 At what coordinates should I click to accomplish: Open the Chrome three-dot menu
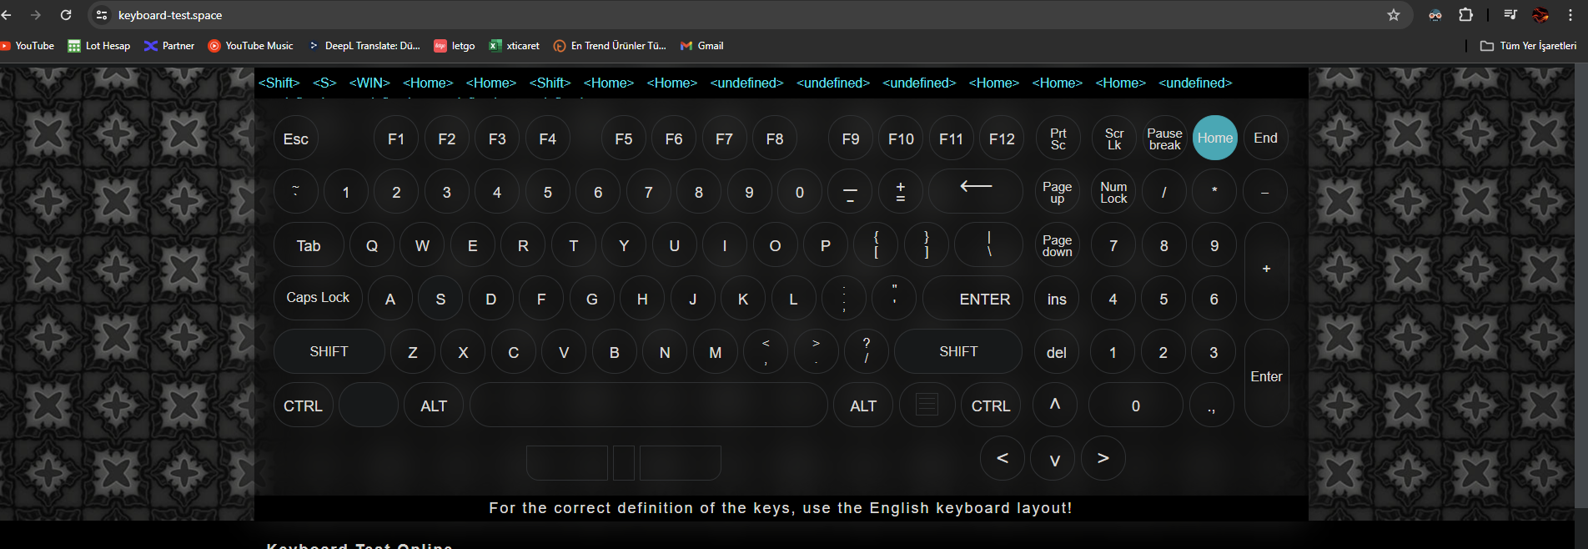(1570, 15)
